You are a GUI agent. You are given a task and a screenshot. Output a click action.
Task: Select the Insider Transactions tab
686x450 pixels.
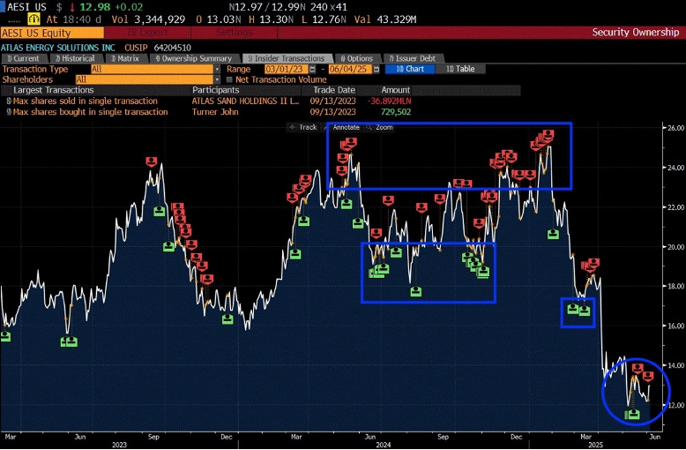pos(287,58)
